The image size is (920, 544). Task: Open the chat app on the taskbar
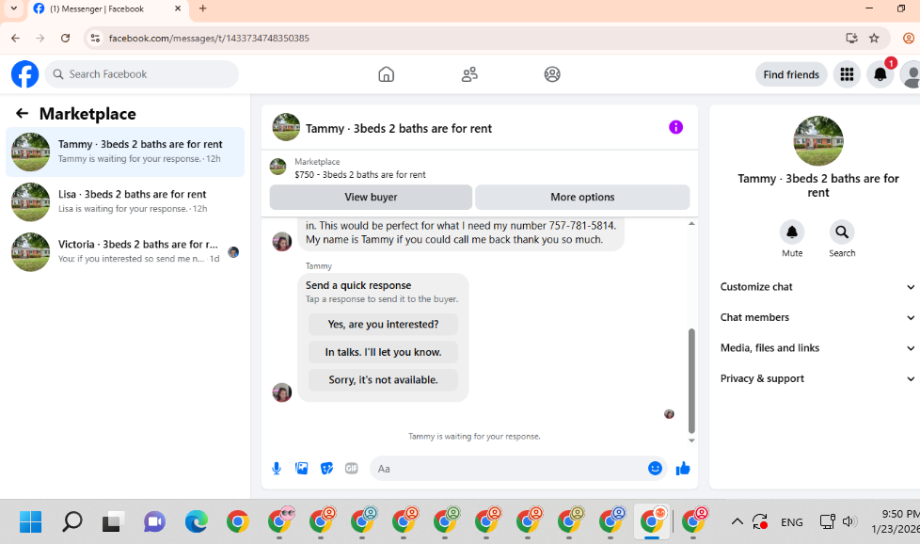pos(154,521)
